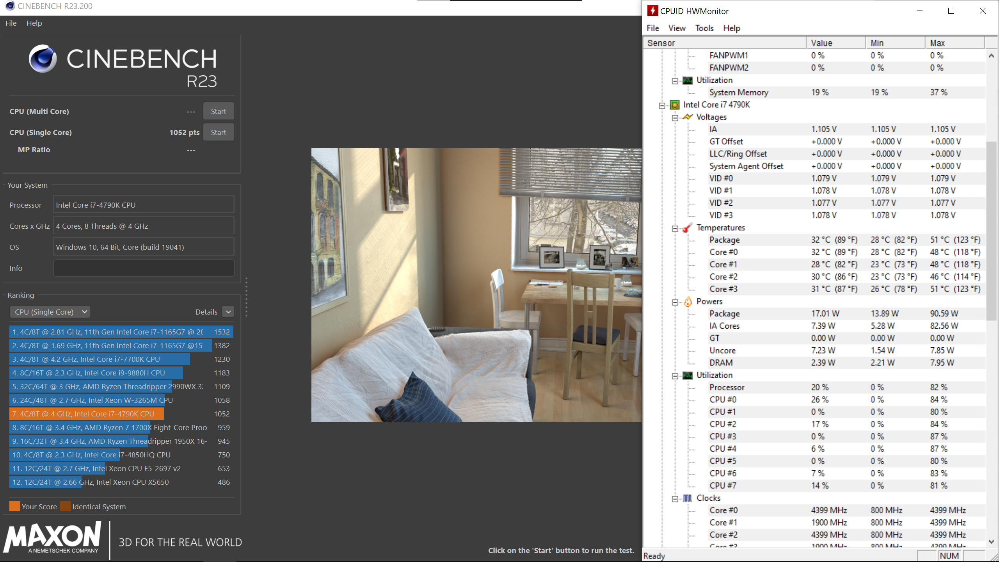Click the Your Score orange legend swatch

14,506
